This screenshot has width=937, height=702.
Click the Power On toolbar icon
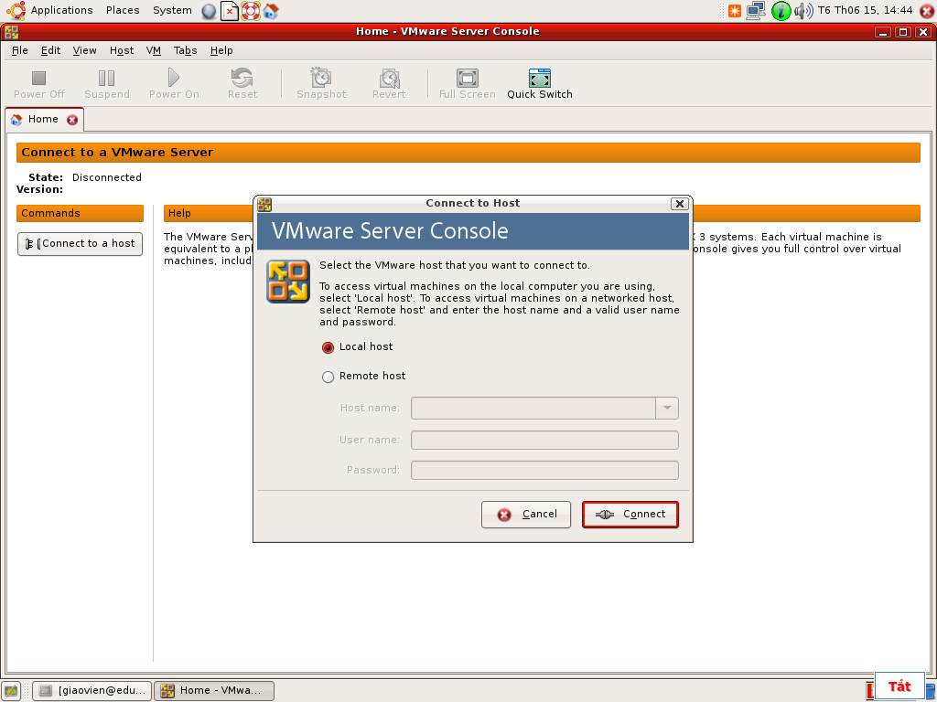174,79
